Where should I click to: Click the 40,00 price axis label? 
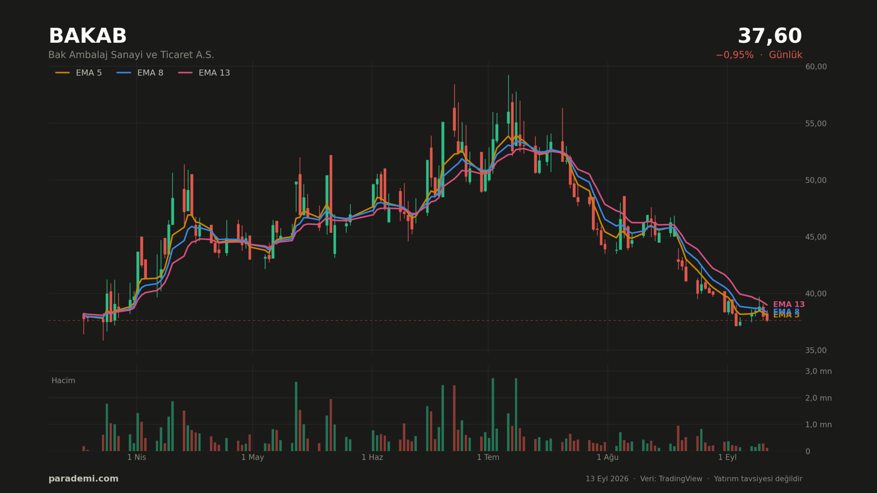pos(816,294)
